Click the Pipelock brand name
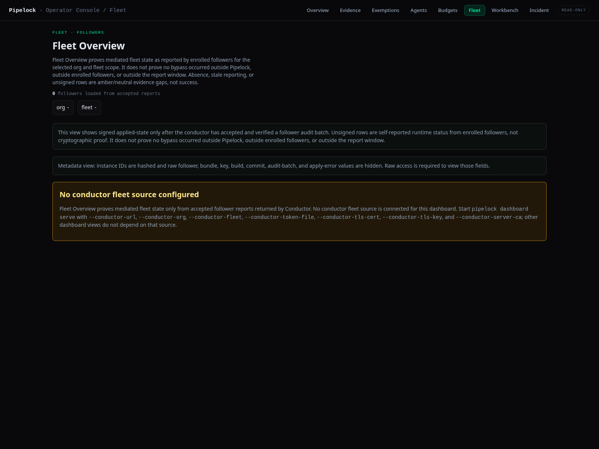 tap(22, 10)
